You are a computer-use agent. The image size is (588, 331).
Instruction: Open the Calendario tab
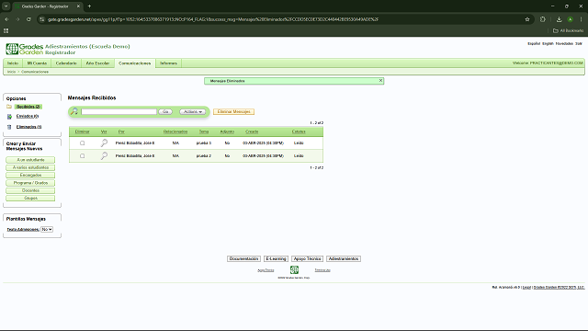click(x=66, y=63)
